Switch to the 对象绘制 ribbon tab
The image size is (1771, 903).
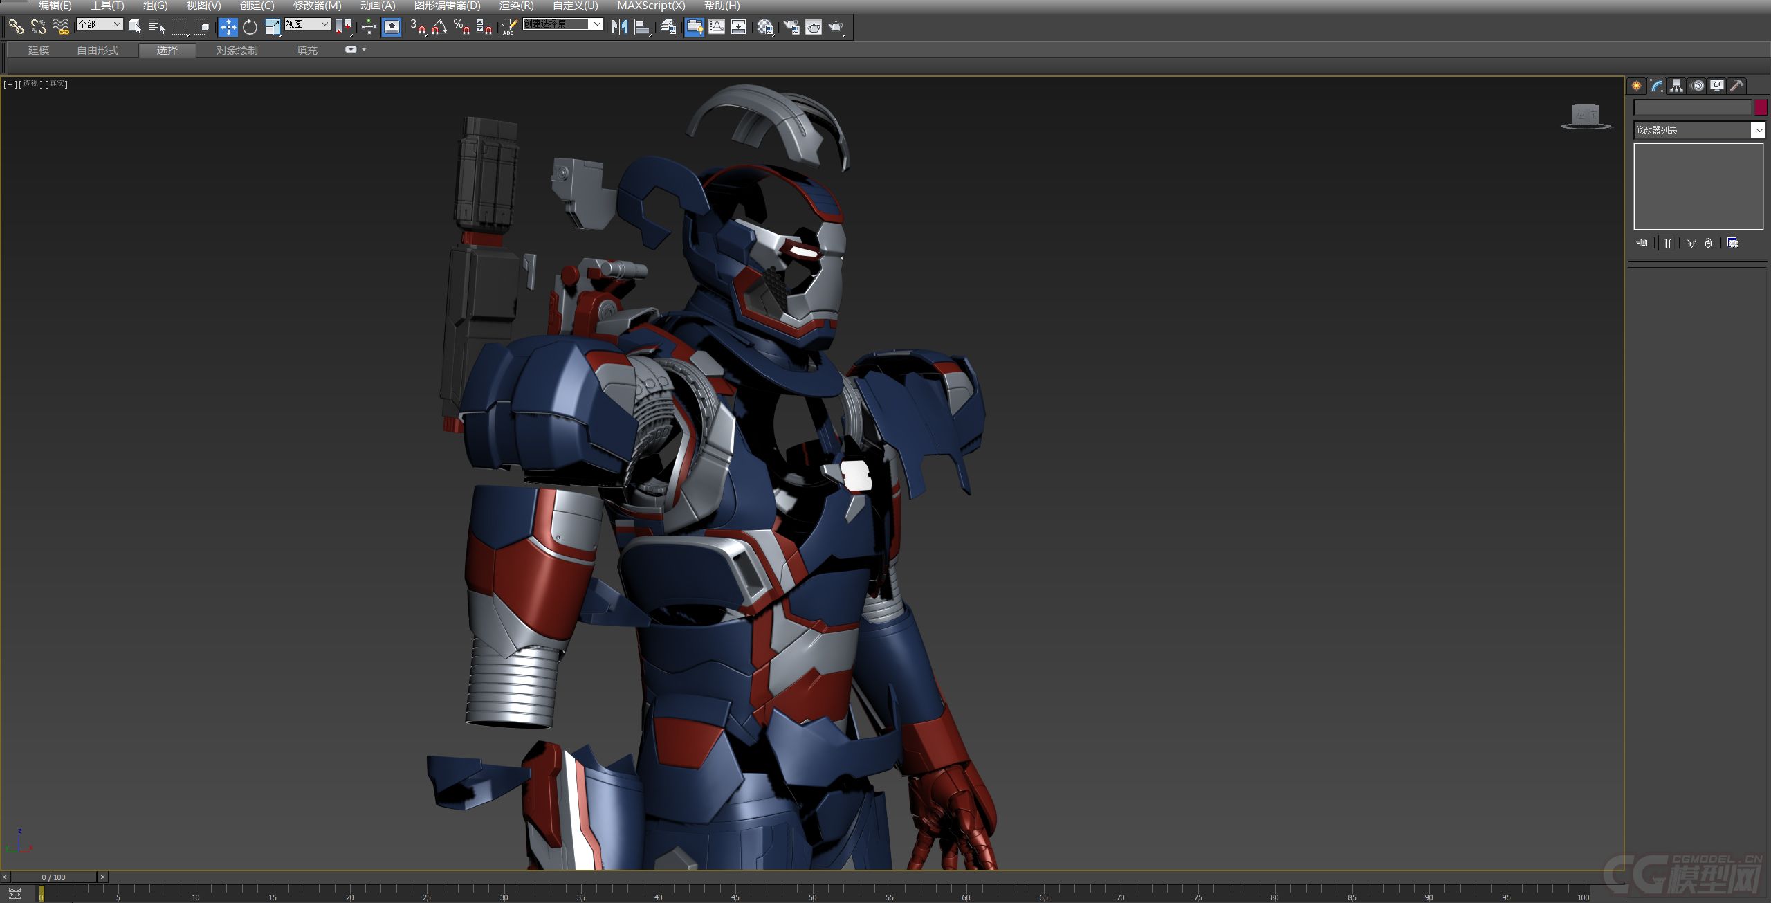point(237,51)
